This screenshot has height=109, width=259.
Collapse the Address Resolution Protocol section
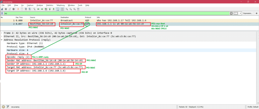coord(2,40)
